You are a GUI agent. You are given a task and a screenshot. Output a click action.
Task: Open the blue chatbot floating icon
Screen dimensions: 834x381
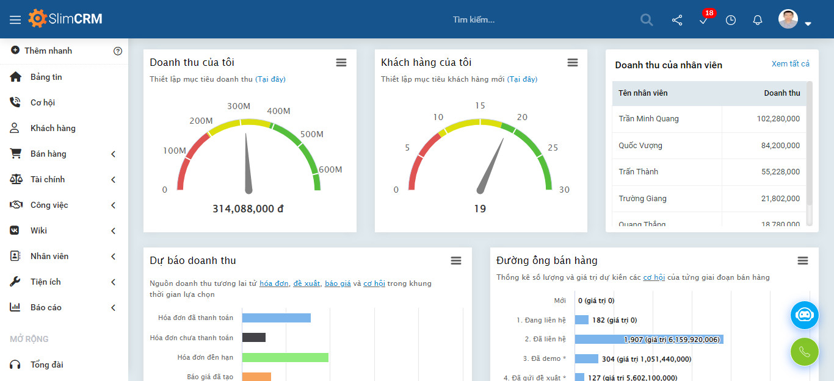pyautogui.click(x=804, y=315)
